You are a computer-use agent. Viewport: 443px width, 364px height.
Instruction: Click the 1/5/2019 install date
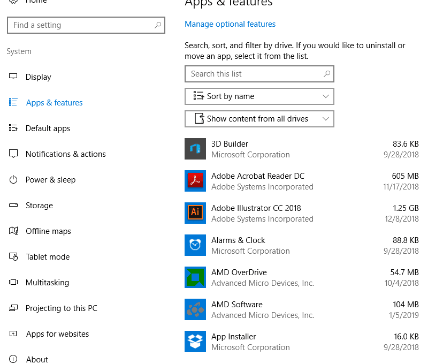click(404, 315)
